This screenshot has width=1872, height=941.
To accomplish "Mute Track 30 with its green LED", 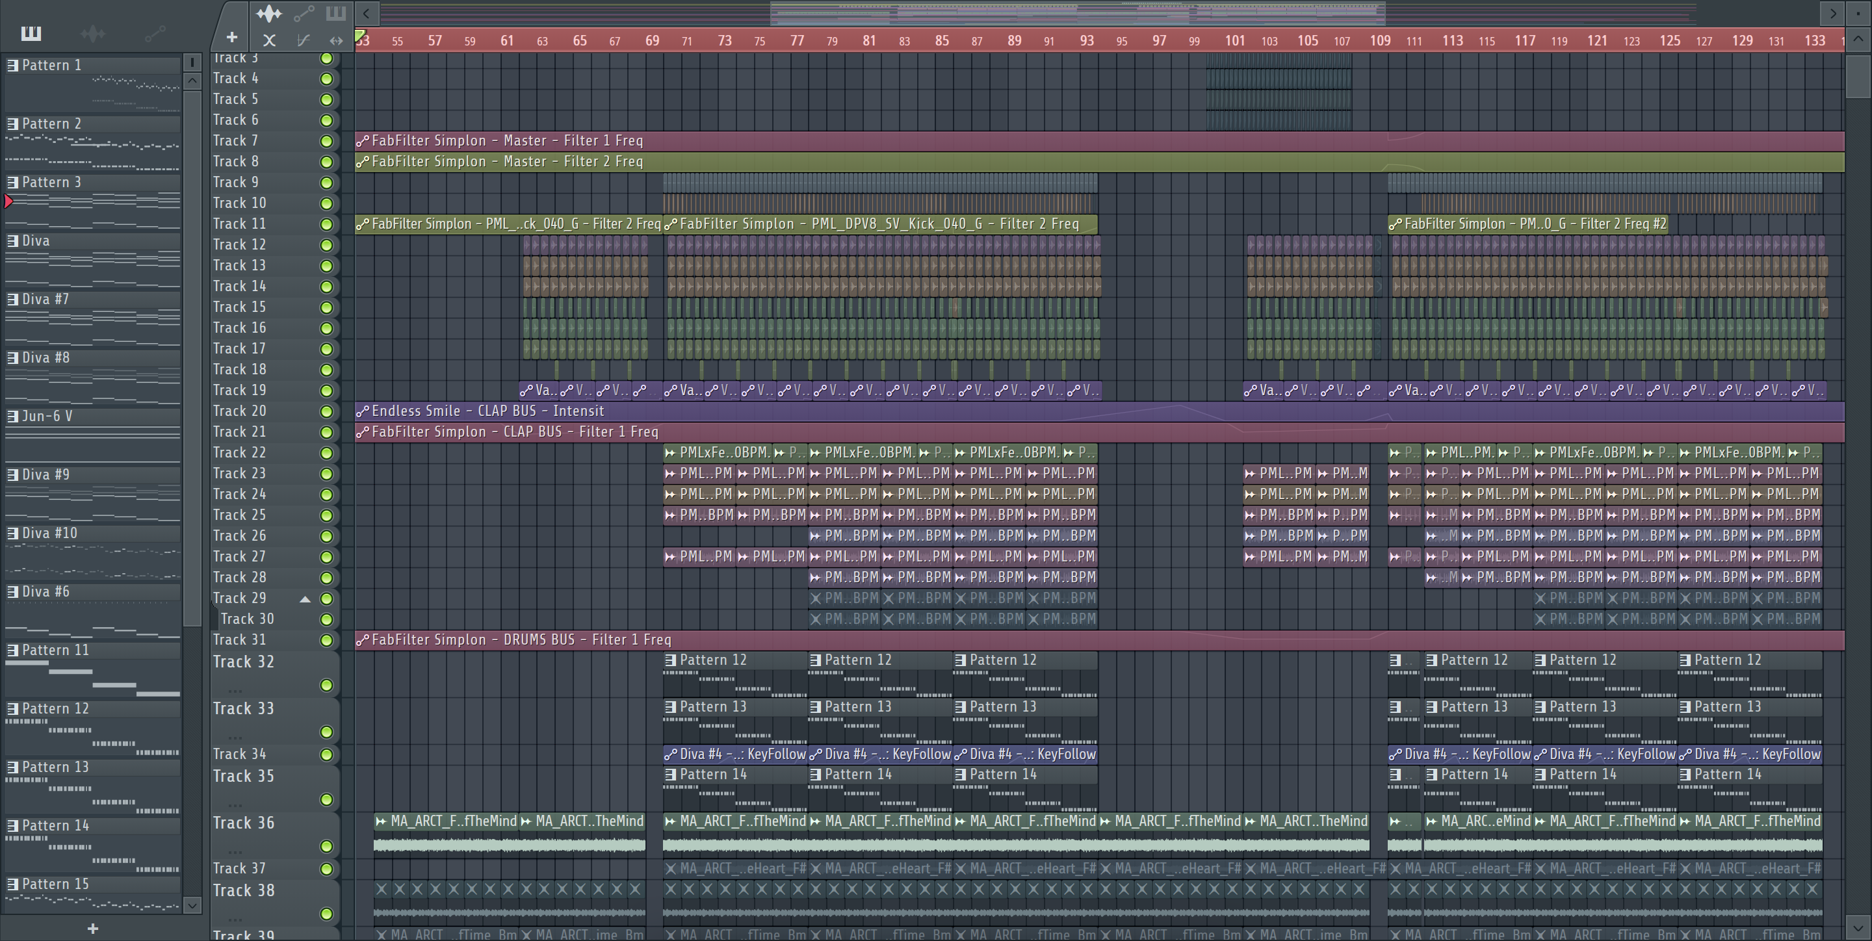I will click(x=327, y=620).
